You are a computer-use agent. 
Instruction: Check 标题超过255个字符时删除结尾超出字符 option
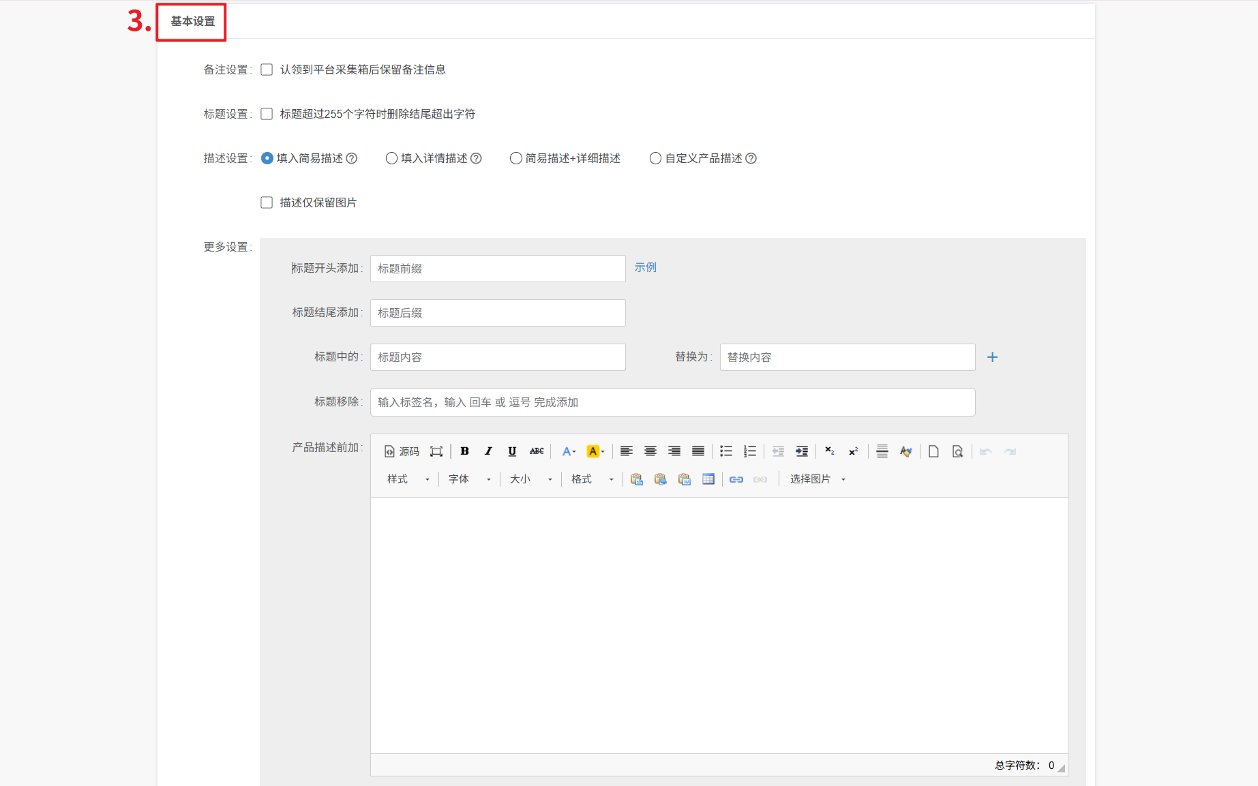pyautogui.click(x=267, y=114)
